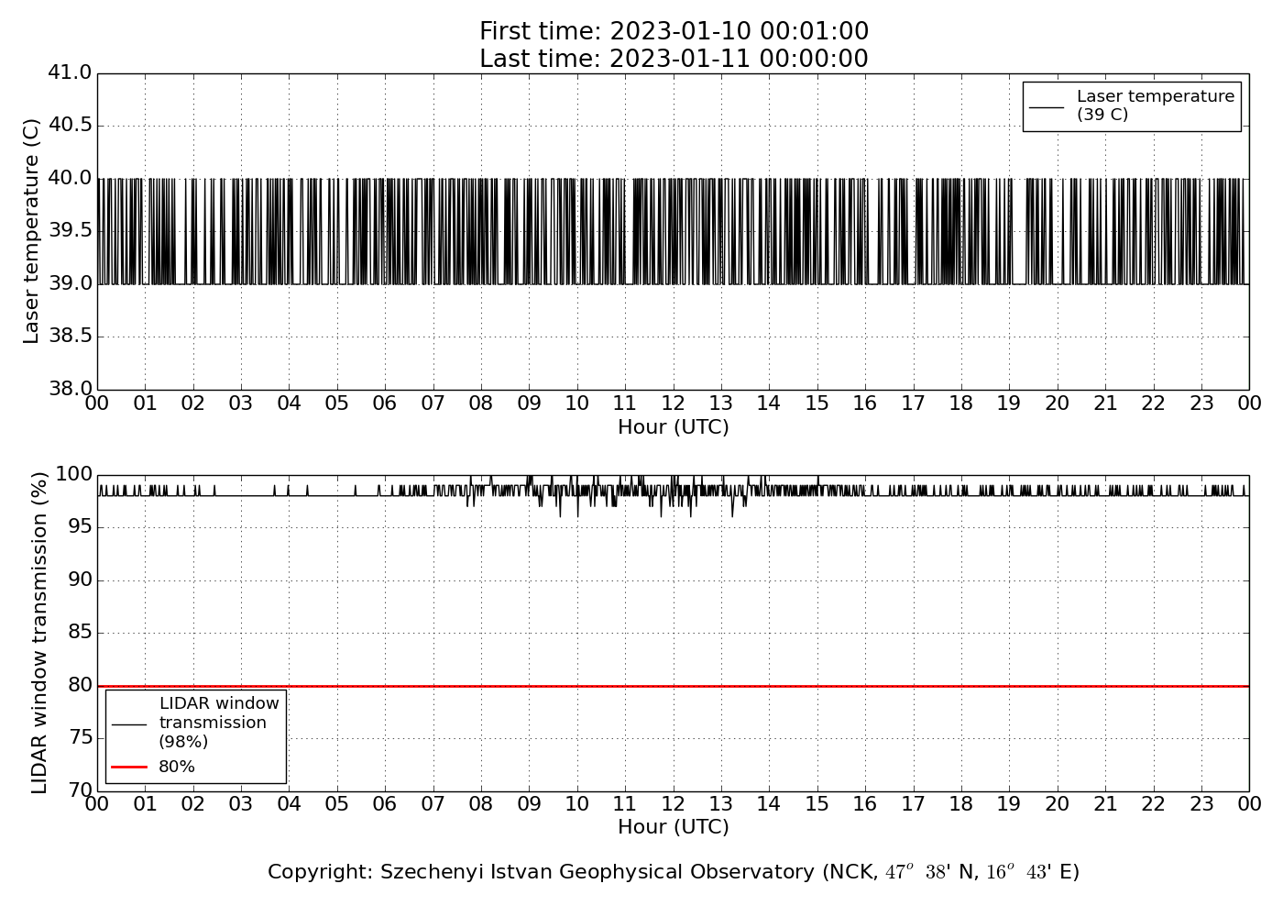Click the 38.5 tick on laser temperature axis
1283x917 pixels.
[70, 337]
